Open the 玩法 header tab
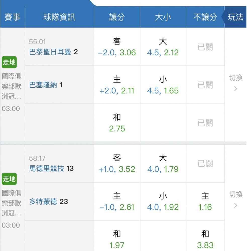 pos(235,17)
